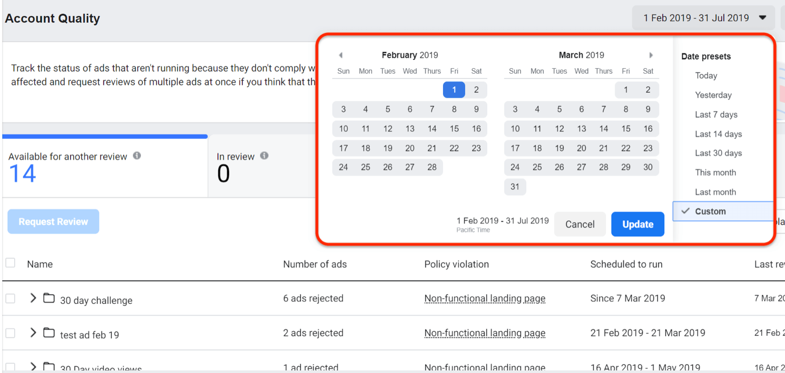Viewport: 785px width, 373px height.
Task: Click info icon beside In review
Action: point(264,156)
